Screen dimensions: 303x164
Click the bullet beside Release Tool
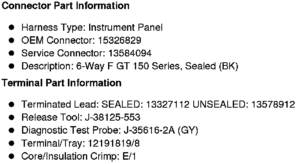12,117
